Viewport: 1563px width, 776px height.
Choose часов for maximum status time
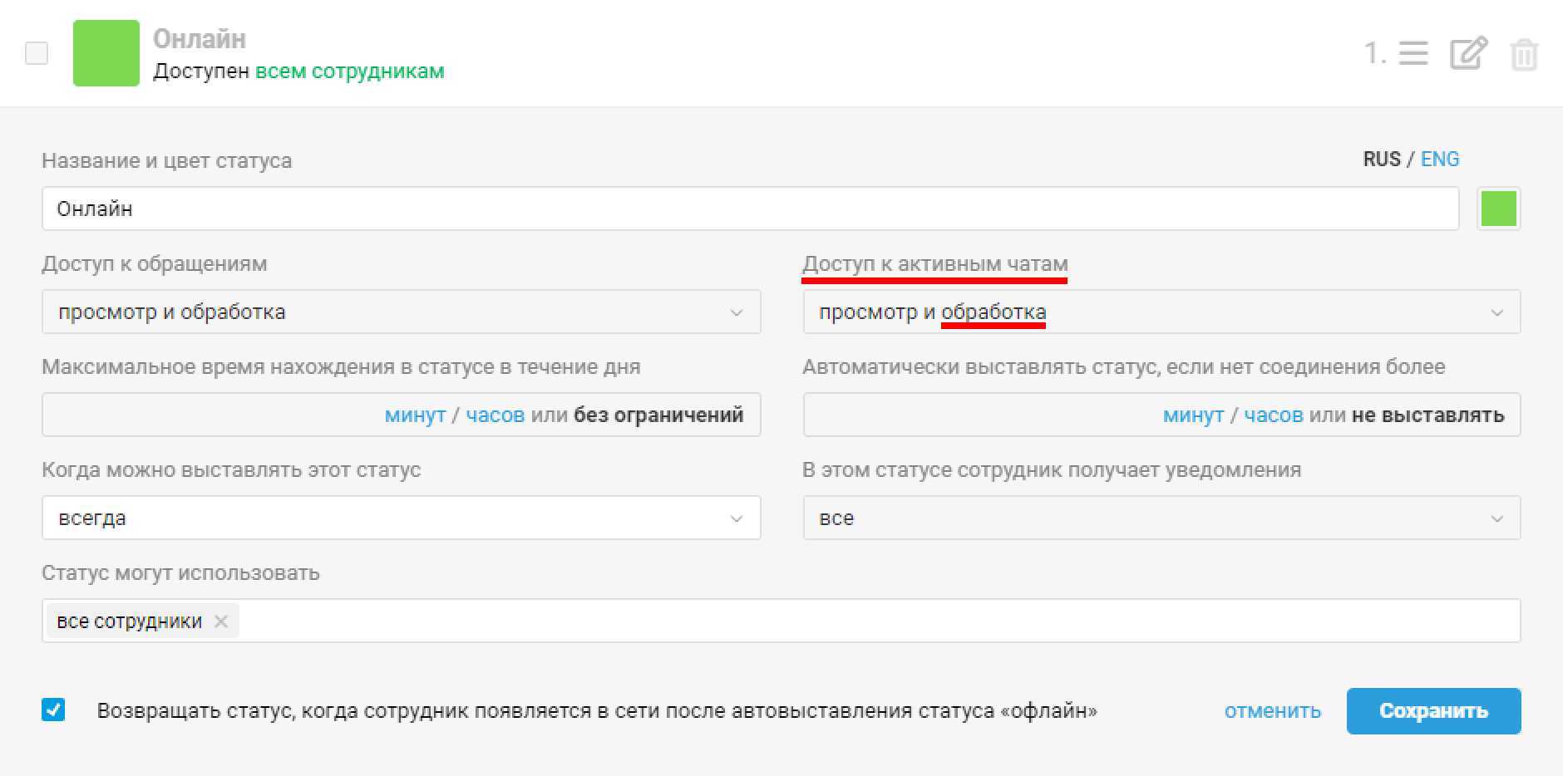pos(496,415)
